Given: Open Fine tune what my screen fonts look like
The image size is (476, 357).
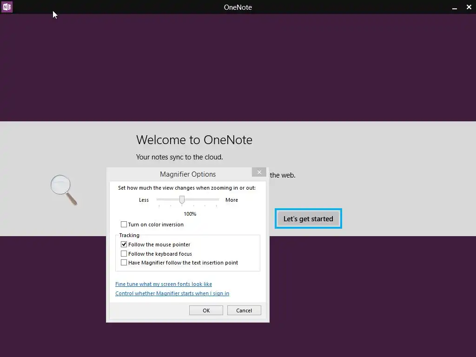Looking at the screenshot, I should (164, 284).
